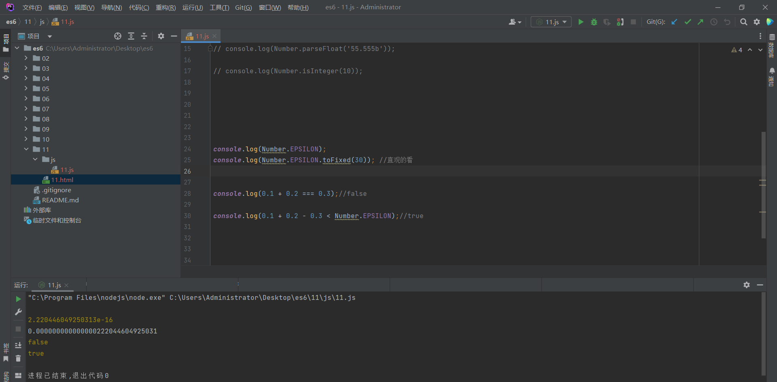Select 11.js file in project tree

[67, 170]
